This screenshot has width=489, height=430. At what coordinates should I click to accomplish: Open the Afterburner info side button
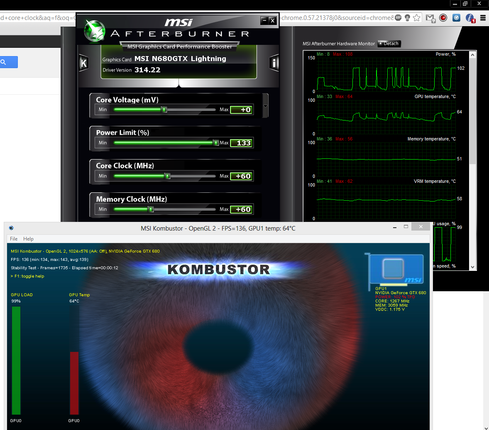click(x=274, y=63)
